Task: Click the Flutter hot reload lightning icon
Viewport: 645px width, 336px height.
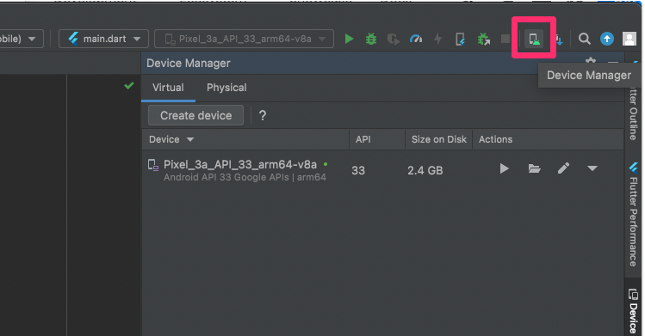Action: (437, 39)
